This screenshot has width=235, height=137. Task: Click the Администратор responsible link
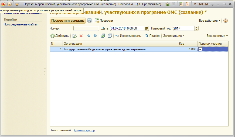(84, 130)
